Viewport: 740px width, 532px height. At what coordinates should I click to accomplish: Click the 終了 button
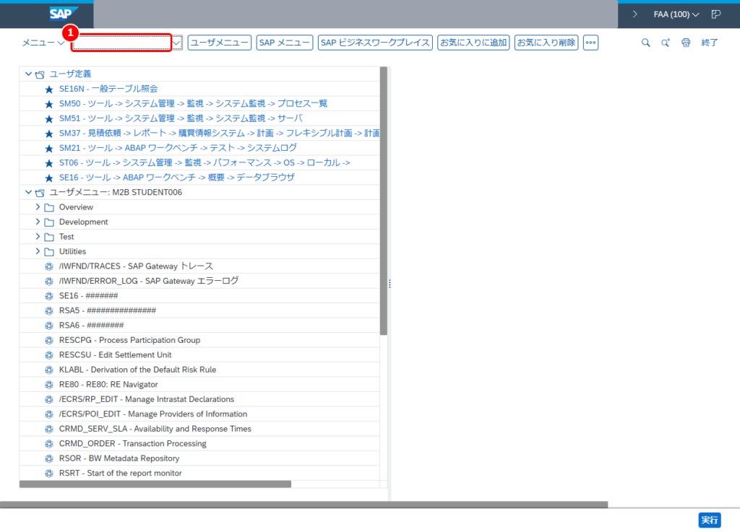coord(710,43)
